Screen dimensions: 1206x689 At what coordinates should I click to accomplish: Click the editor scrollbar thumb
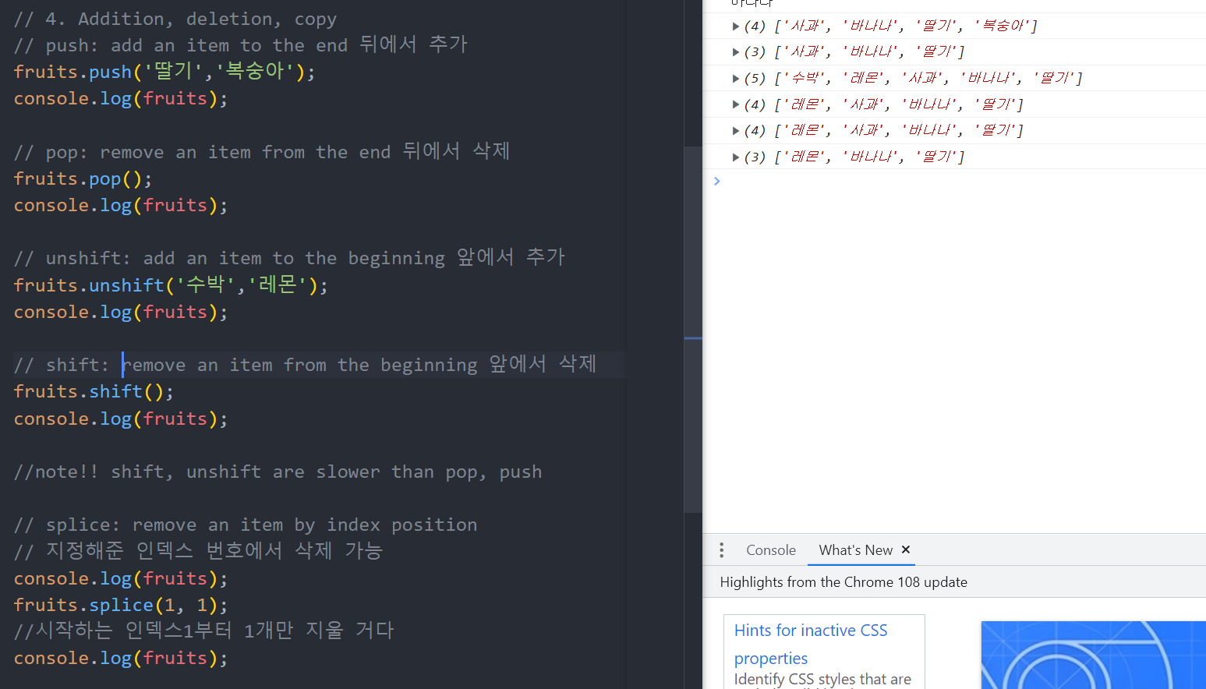(693, 329)
